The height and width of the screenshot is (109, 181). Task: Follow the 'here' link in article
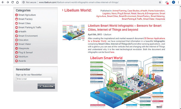[x=112, y=52]
